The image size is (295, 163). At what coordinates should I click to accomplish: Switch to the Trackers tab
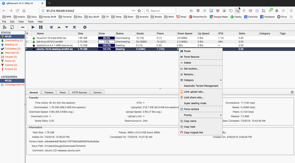pyautogui.click(x=49, y=92)
